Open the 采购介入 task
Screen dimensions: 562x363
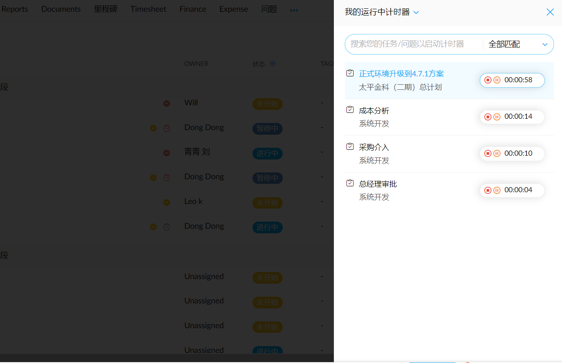pyautogui.click(x=374, y=147)
